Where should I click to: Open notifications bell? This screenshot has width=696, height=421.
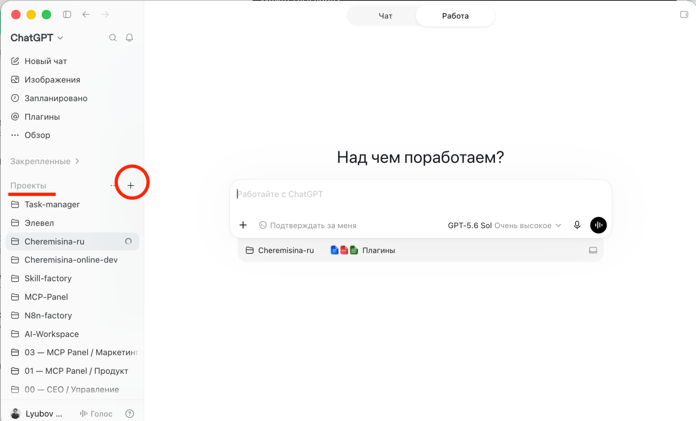129,38
